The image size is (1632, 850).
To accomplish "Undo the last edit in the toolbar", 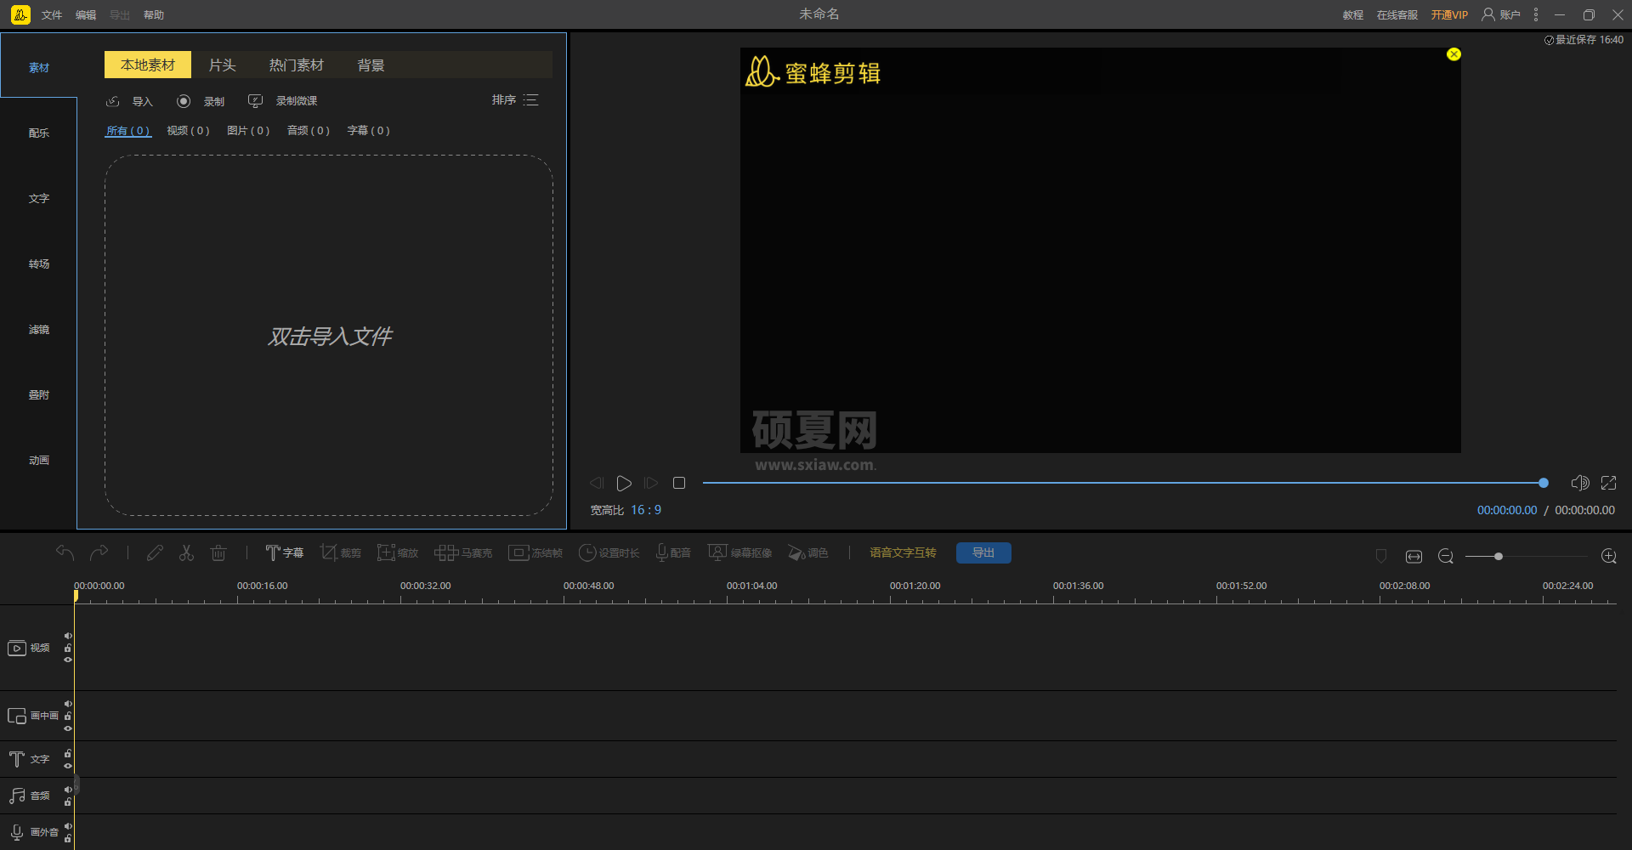I will pos(65,552).
